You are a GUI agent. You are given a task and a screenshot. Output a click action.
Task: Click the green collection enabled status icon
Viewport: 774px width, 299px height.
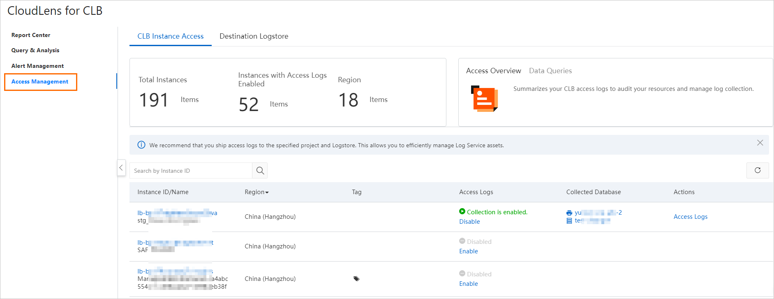462,211
